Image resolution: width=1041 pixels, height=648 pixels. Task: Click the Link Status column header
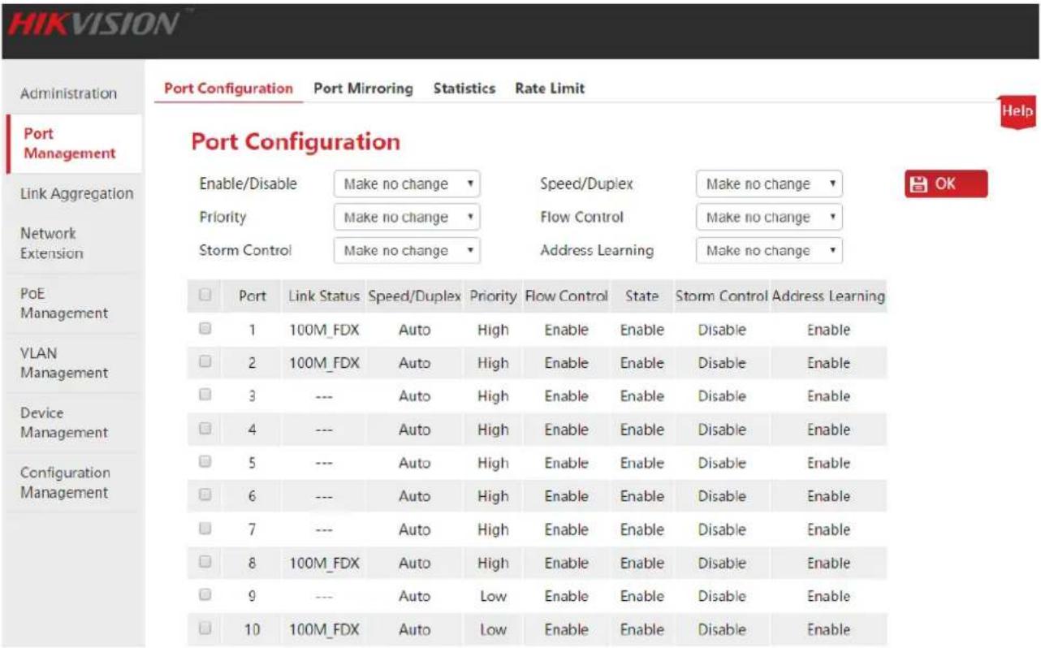(x=324, y=296)
